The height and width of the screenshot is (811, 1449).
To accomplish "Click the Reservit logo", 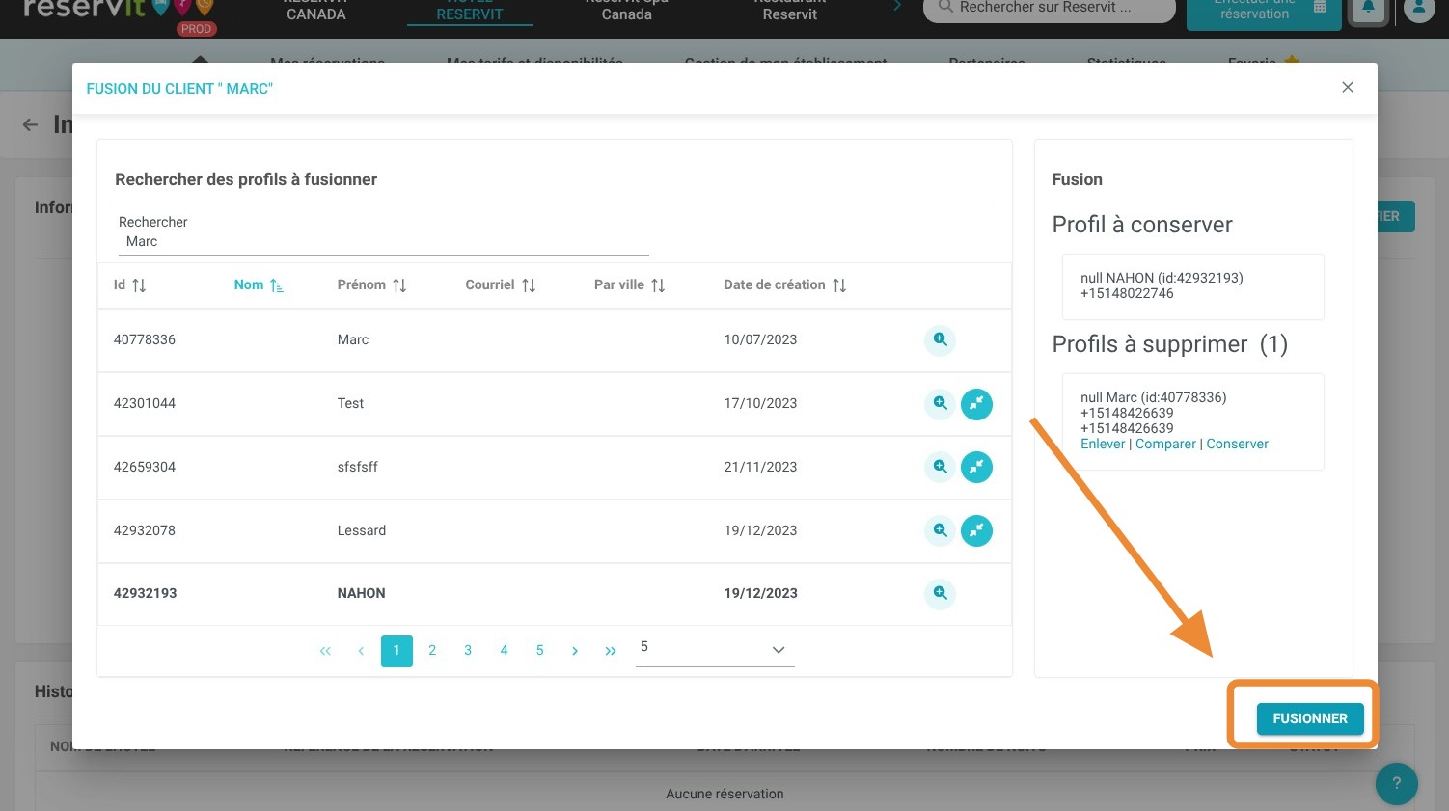I will pos(118,12).
